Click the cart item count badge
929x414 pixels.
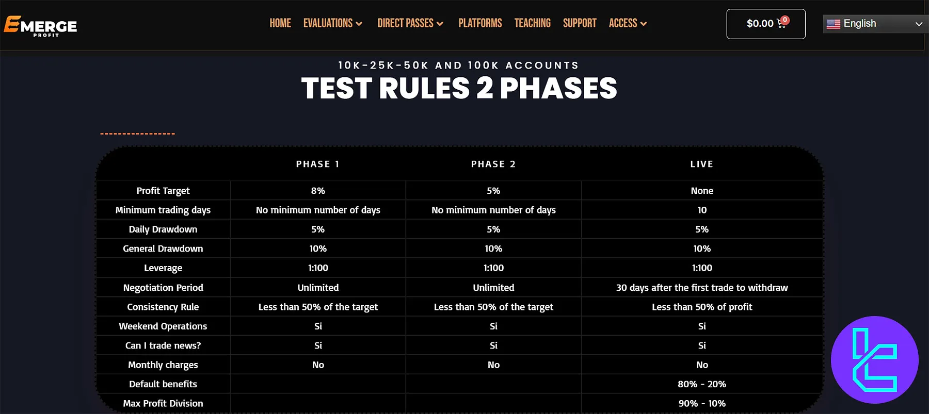785,20
